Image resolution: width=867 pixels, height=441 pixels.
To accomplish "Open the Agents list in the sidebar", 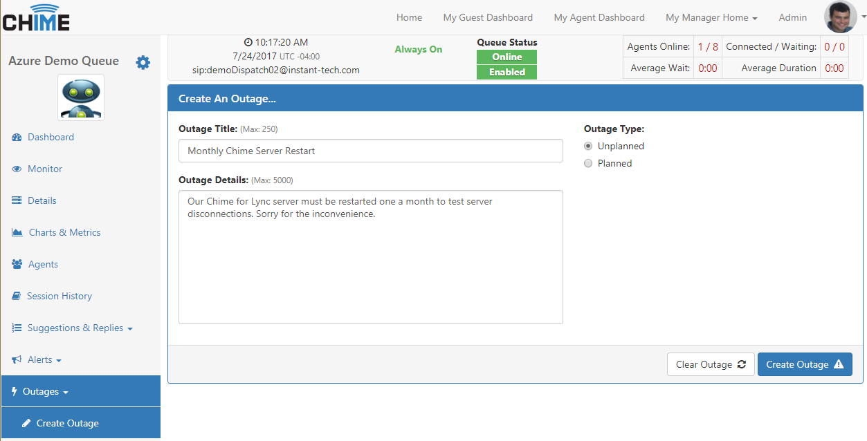I will coord(43,264).
